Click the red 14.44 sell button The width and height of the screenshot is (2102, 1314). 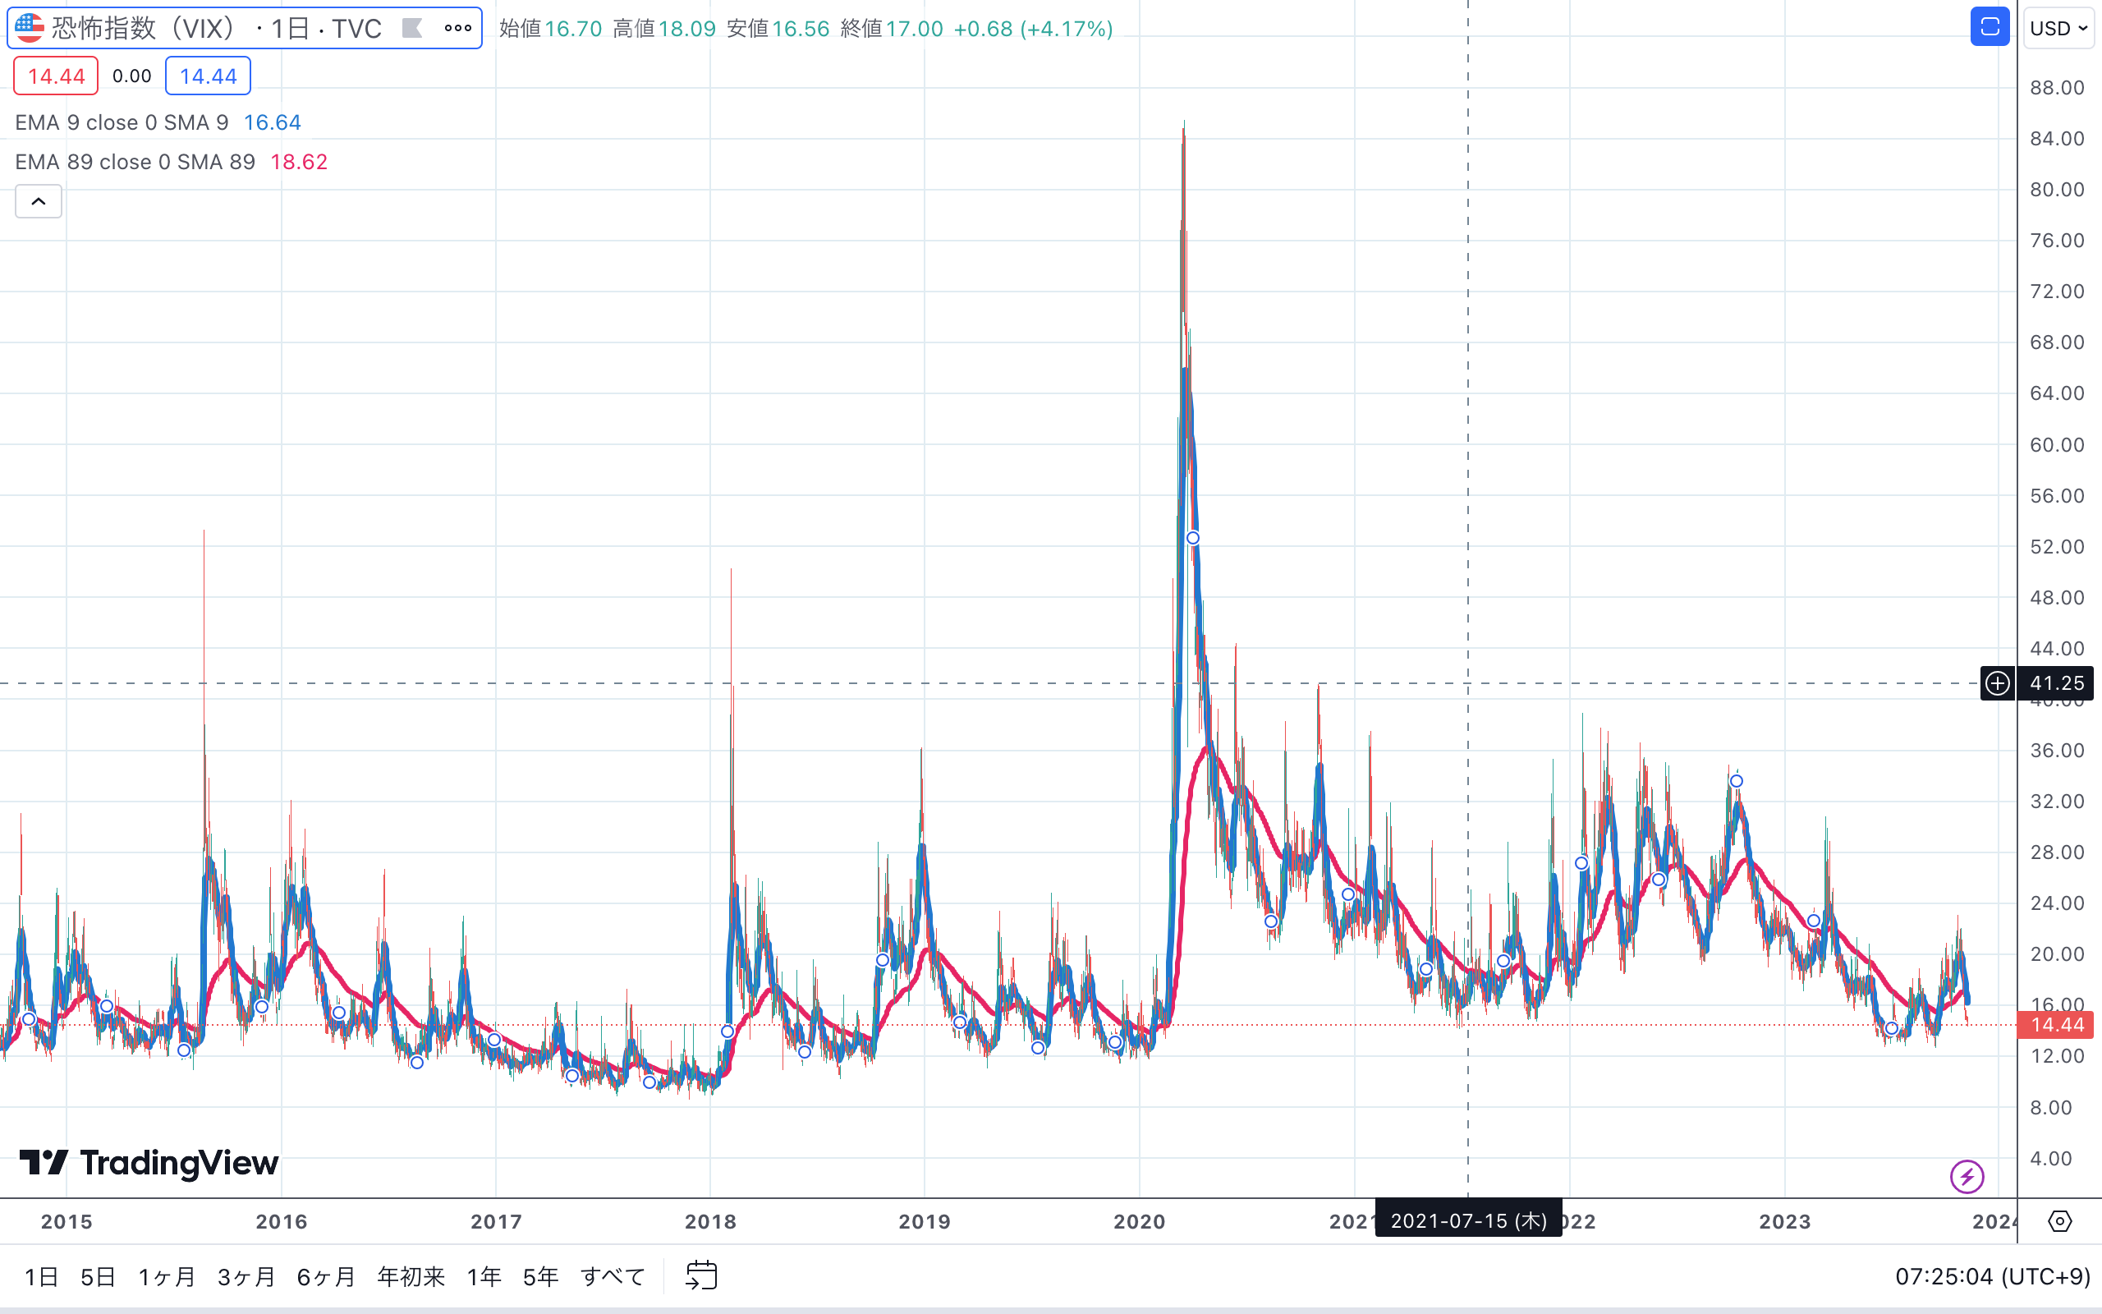[56, 76]
